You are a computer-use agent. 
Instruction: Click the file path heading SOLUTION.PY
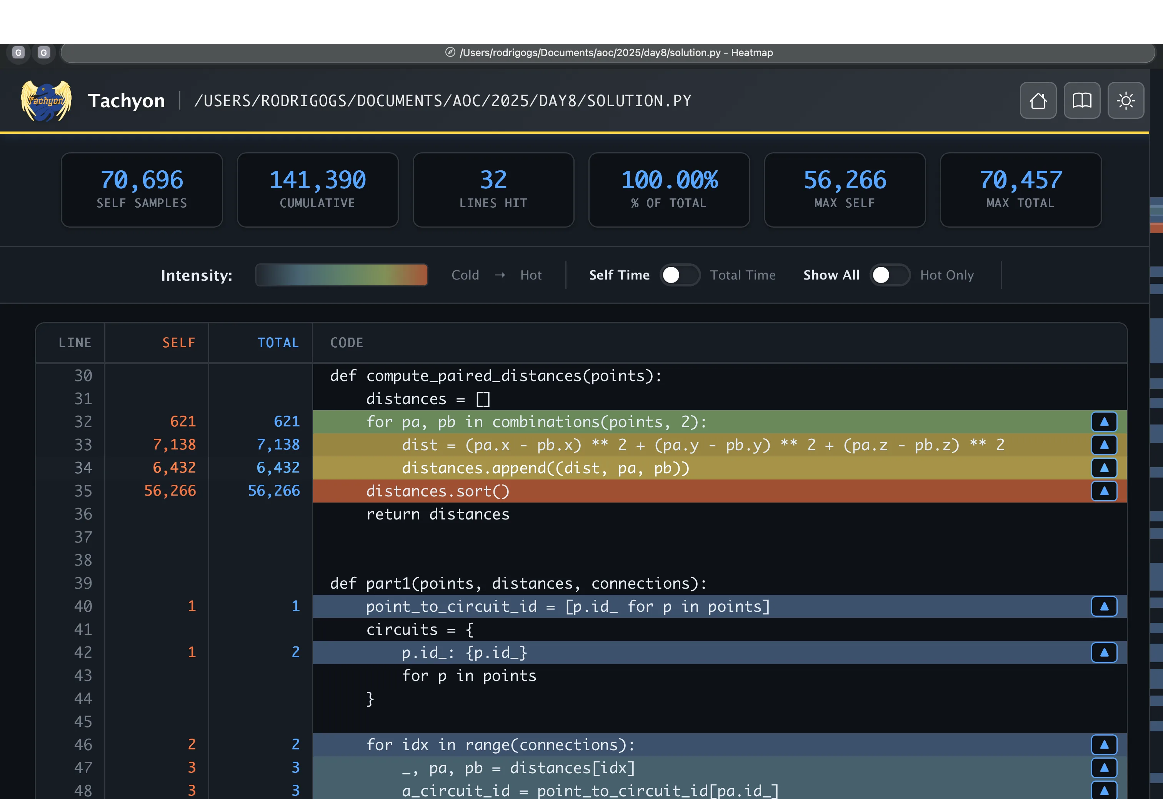coord(443,101)
